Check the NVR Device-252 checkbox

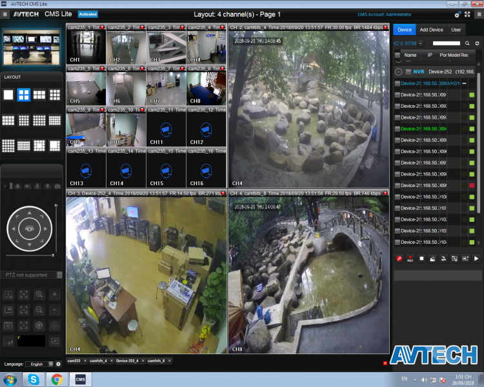tap(408, 72)
